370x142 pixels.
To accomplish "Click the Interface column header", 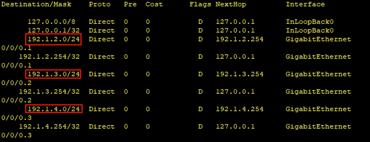I will (x=305, y=5).
